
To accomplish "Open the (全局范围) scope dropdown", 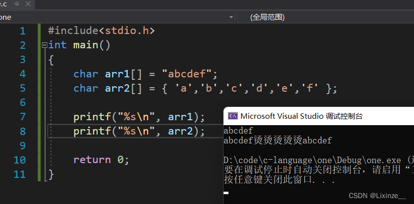I will tap(326, 17).
